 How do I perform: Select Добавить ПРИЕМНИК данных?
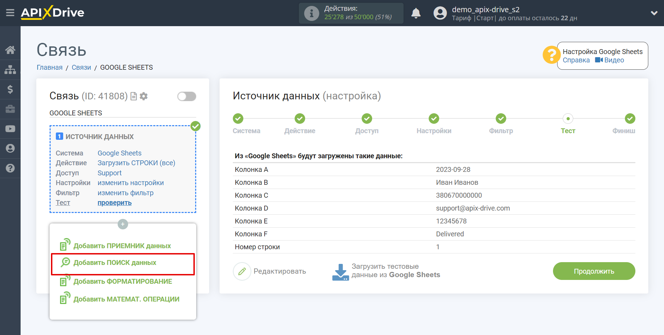click(115, 245)
